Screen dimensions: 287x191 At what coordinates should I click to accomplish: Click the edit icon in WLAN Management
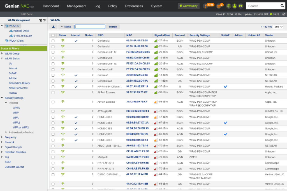(44, 21)
